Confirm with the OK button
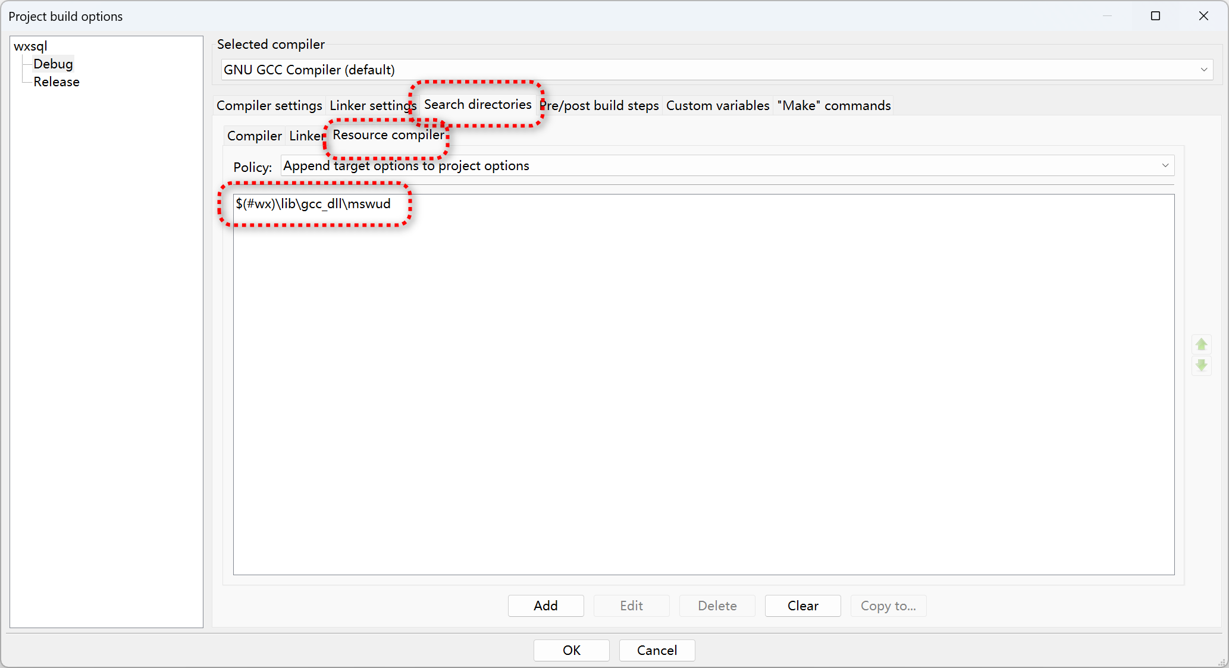The height and width of the screenshot is (668, 1229). tap(571, 650)
